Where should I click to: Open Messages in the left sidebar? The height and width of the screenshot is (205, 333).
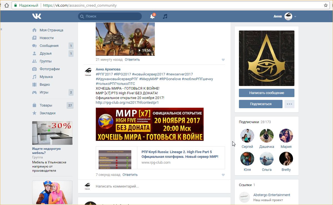point(49,46)
